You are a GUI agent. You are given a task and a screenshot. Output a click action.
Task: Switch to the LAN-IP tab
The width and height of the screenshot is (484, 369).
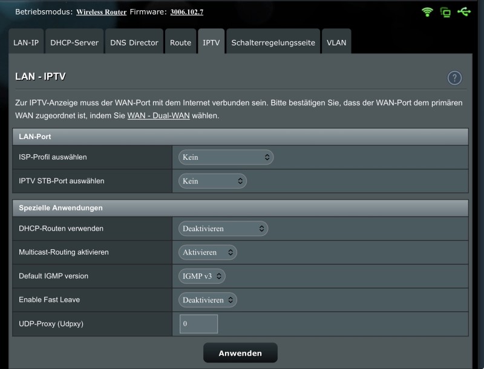tap(26, 43)
